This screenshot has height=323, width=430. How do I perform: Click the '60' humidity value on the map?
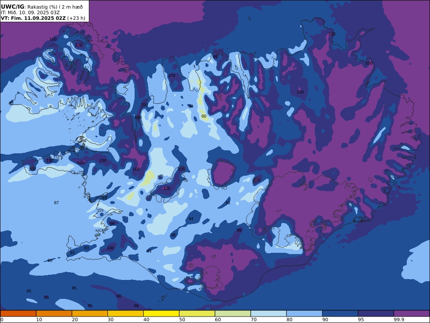(x=204, y=116)
